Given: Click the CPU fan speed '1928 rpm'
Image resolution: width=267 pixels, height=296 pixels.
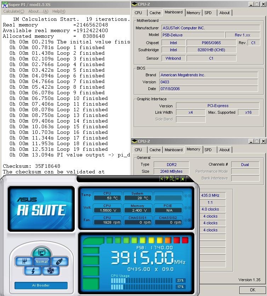Looking at the screenshot, I should tap(108, 222).
